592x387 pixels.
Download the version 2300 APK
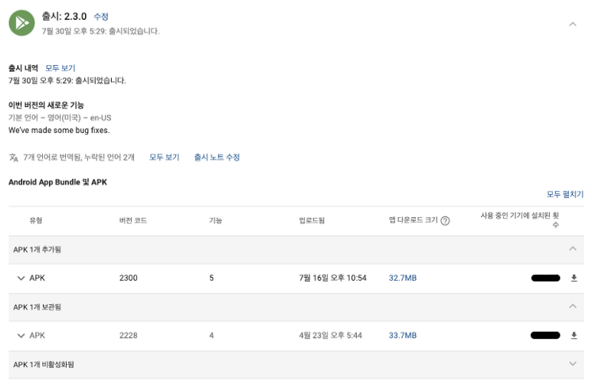(574, 278)
